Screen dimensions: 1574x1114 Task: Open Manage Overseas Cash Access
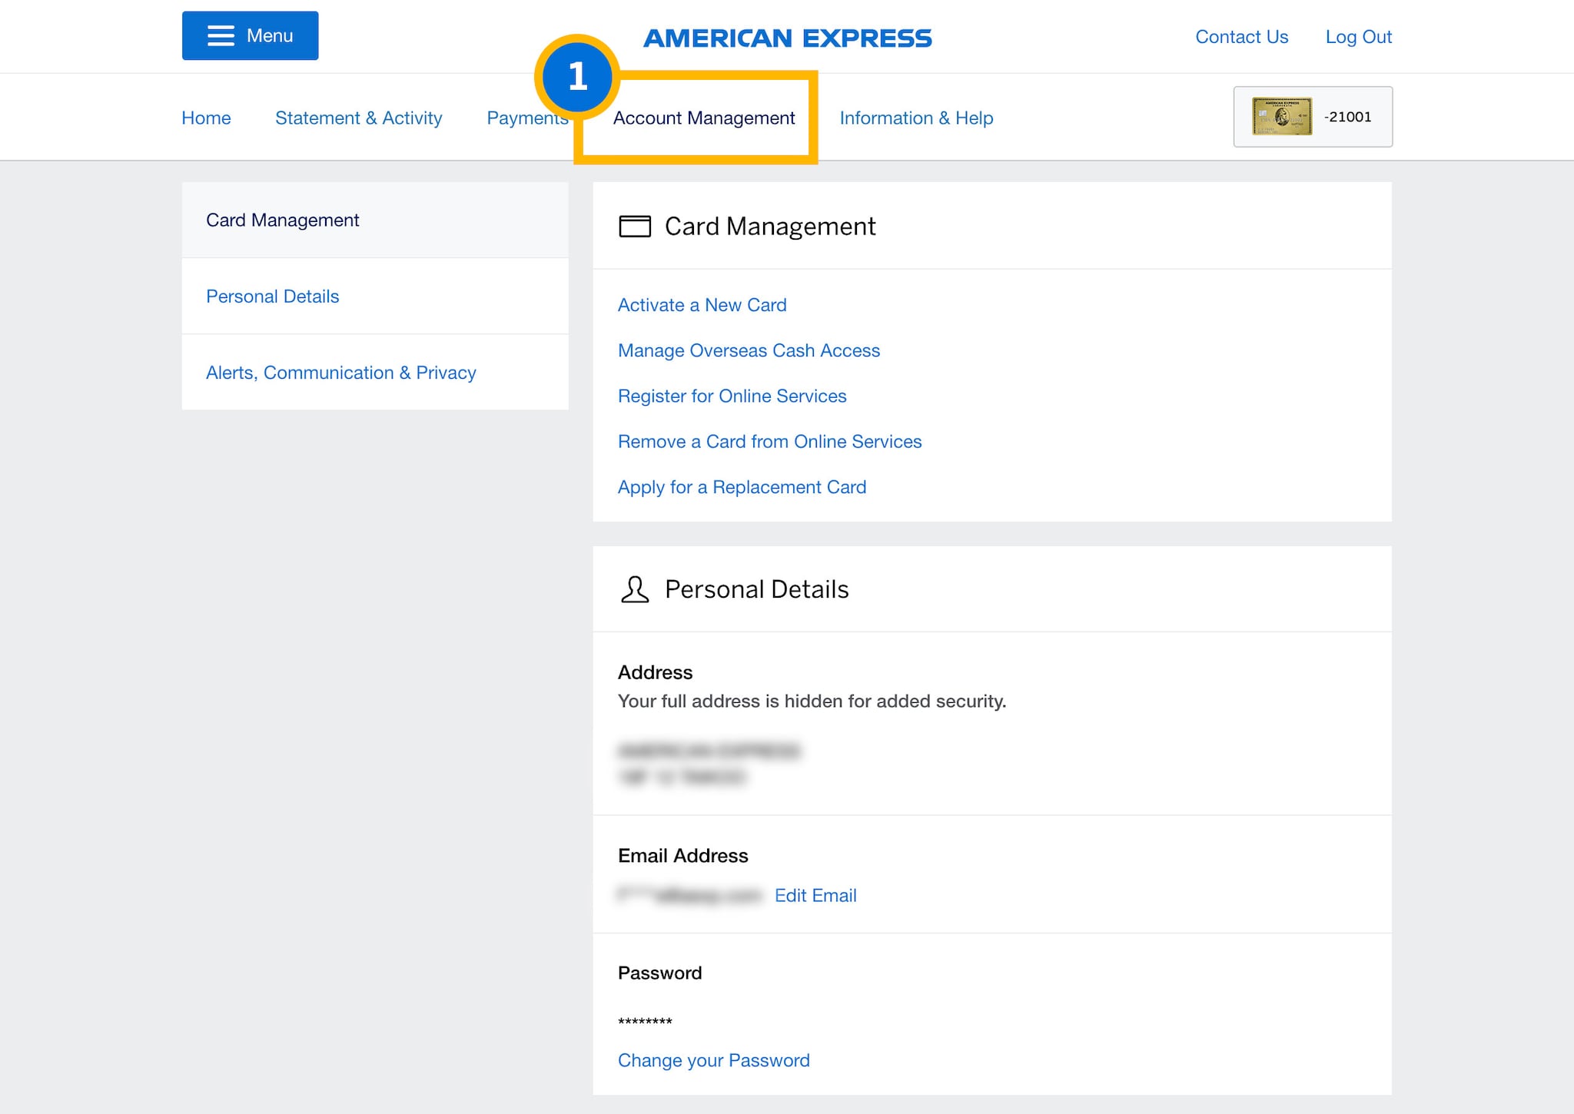(749, 350)
